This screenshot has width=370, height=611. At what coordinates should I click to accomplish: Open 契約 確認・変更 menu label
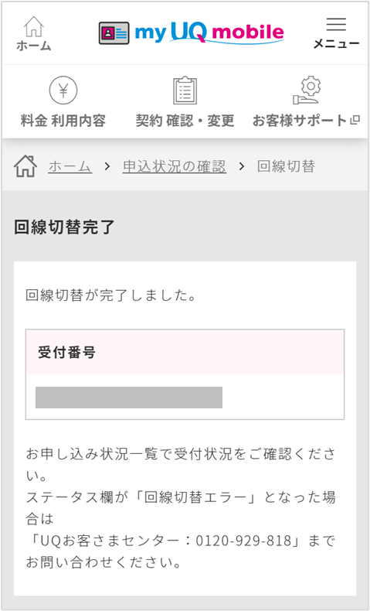185,121
